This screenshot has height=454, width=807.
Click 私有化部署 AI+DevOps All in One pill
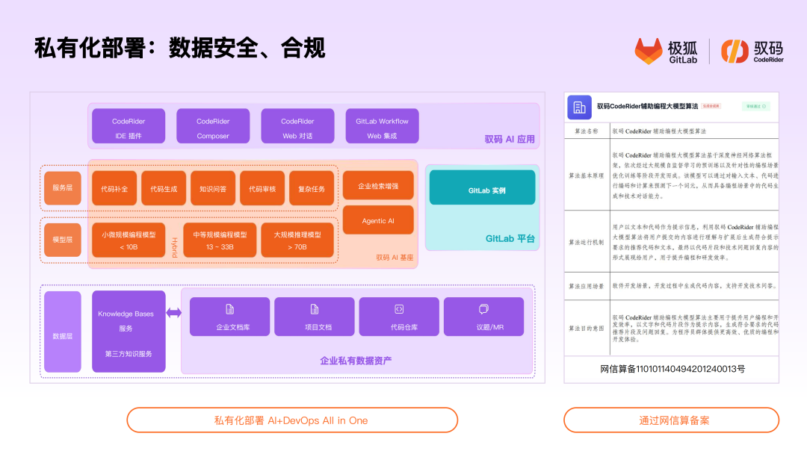292,420
